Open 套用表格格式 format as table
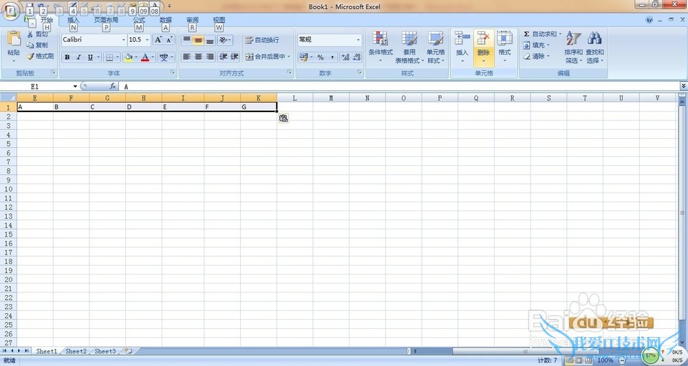The image size is (688, 366). pyautogui.click(x=409, y=47)
